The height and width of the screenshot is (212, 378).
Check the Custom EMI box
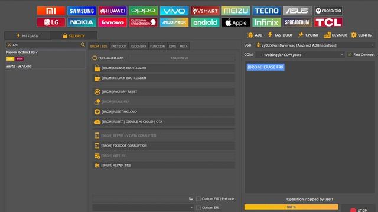[198, 208]
